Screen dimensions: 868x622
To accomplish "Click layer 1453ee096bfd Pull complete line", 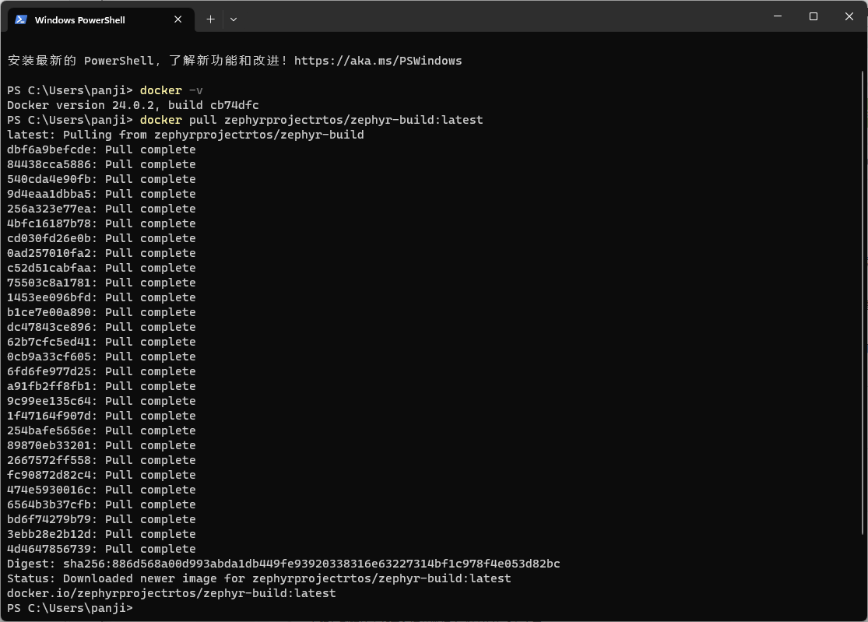I will click(101, 297).
